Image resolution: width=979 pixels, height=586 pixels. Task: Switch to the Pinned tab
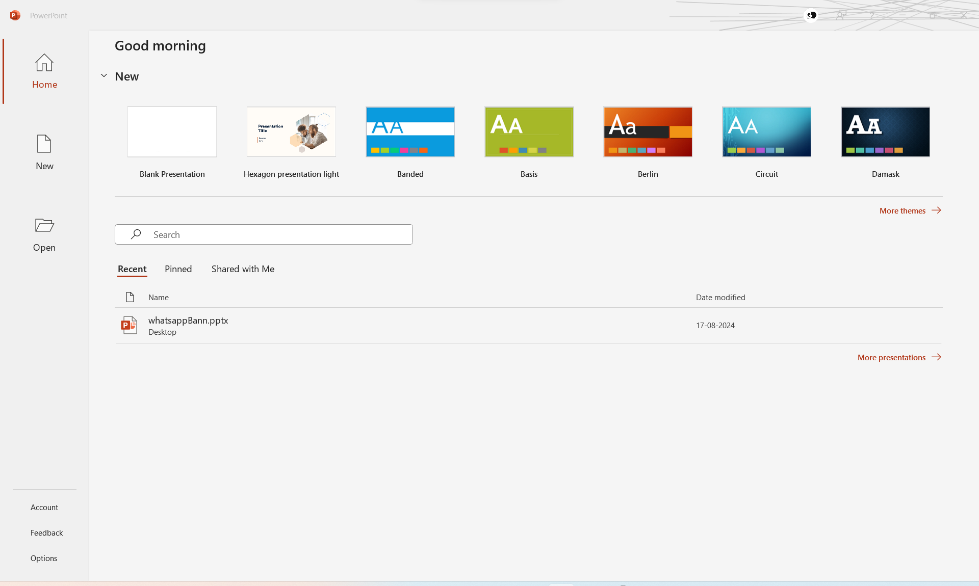[178, 269]
